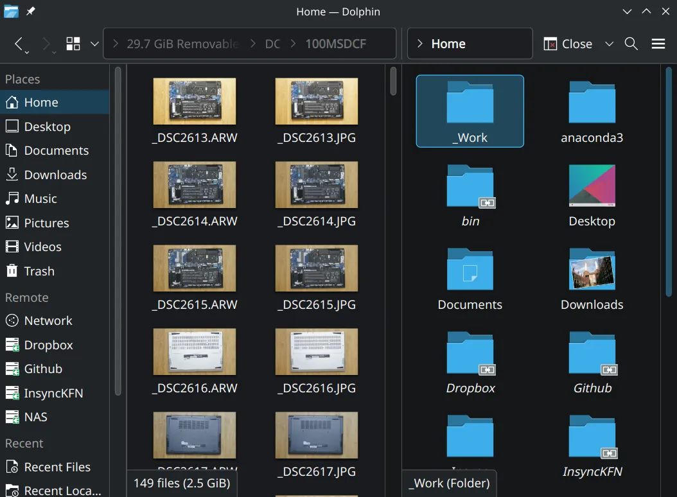Select _DSC2613.JPG thumbnail
This screenshot has width=677, height=497.
coord(317,101)
